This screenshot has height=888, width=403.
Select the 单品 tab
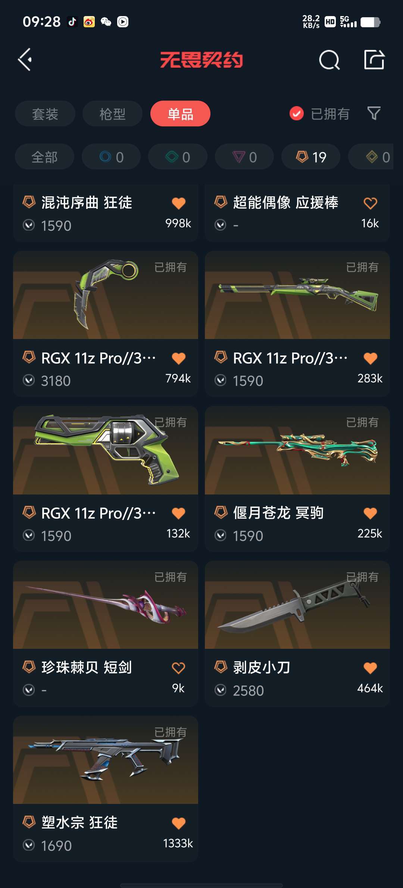pos(180,114)
